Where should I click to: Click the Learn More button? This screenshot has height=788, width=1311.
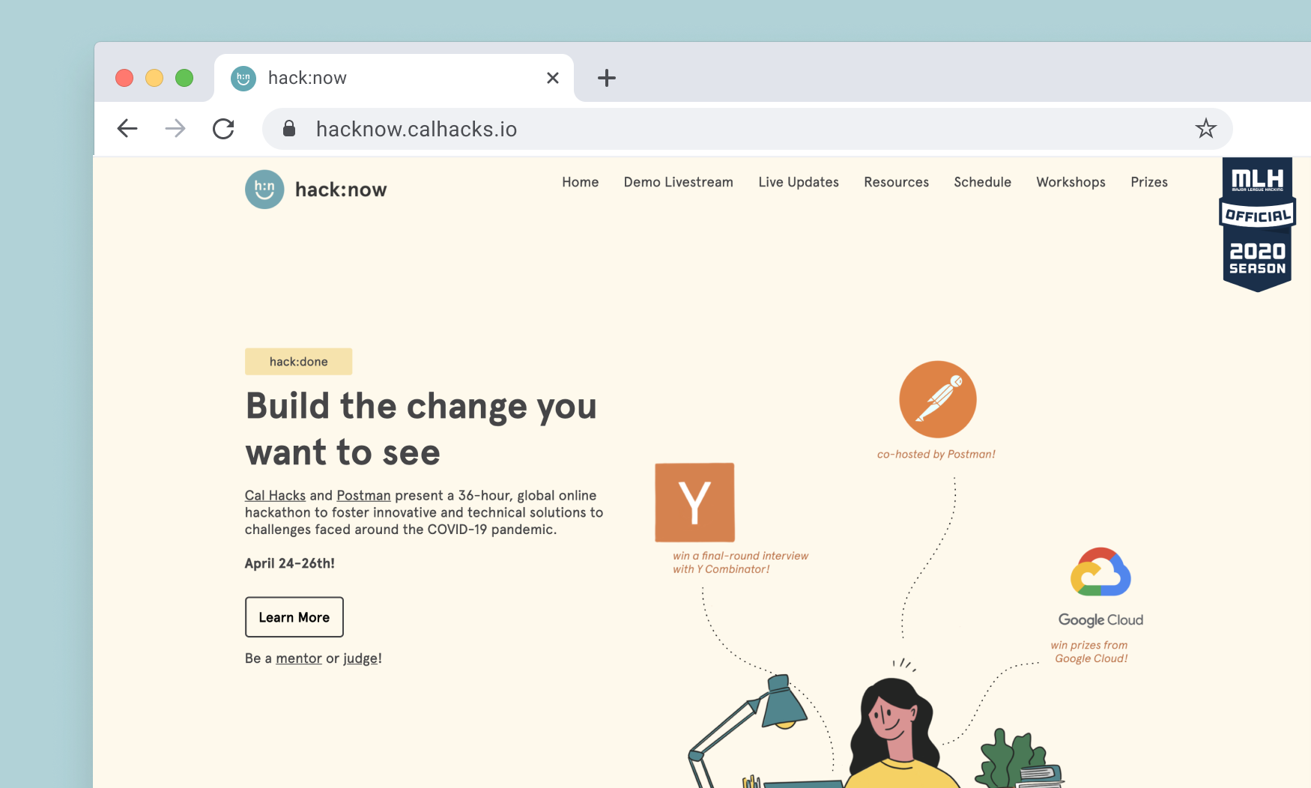[x=294, y=617]
